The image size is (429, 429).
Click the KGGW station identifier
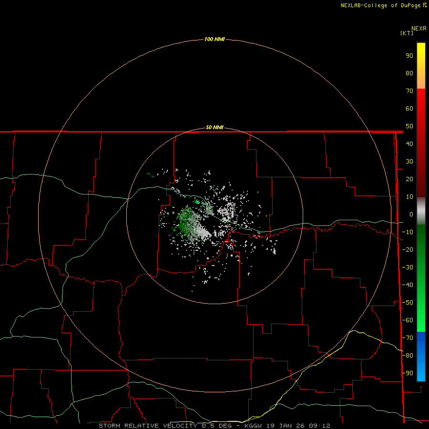click(254, 426)
